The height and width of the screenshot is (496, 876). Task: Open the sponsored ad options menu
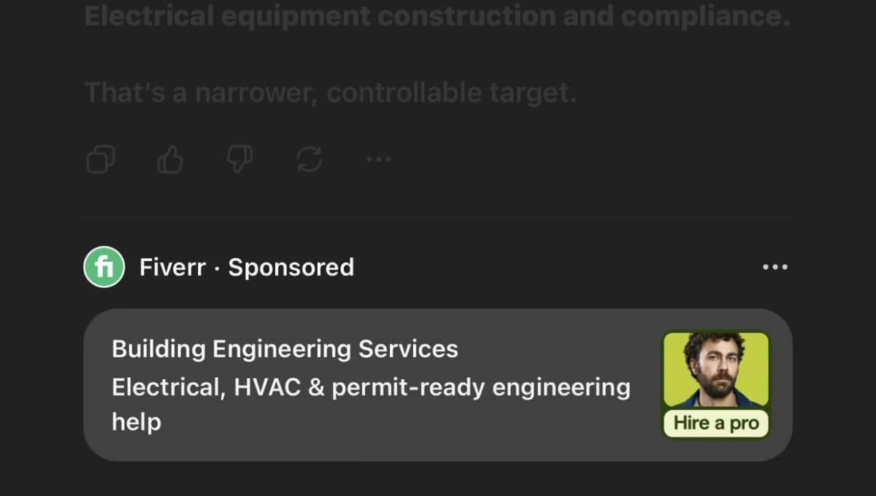(775, 267)
